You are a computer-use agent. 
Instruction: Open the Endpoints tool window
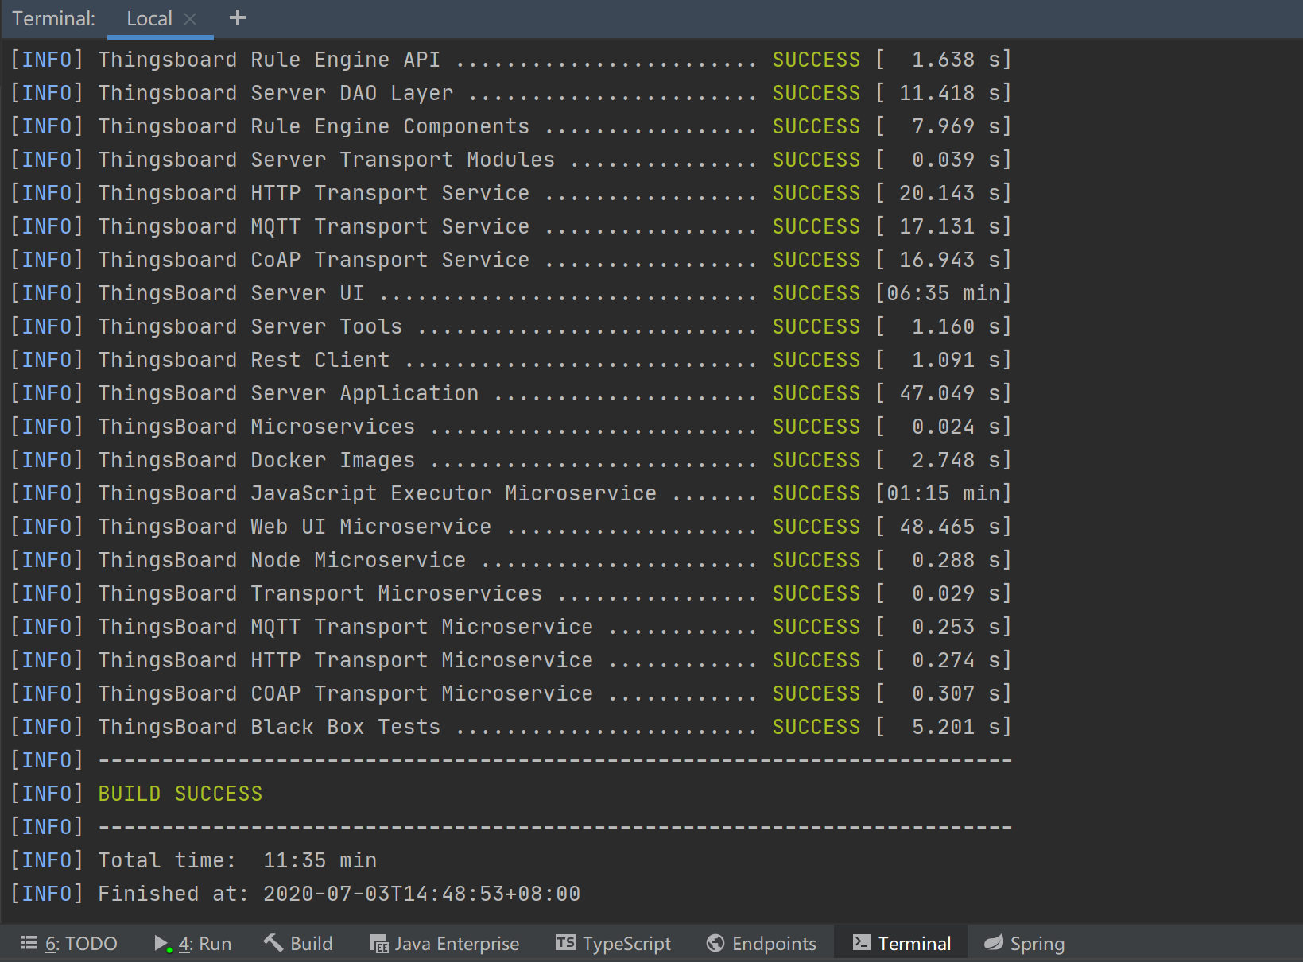pyautogui.click(x=762, y=944)
